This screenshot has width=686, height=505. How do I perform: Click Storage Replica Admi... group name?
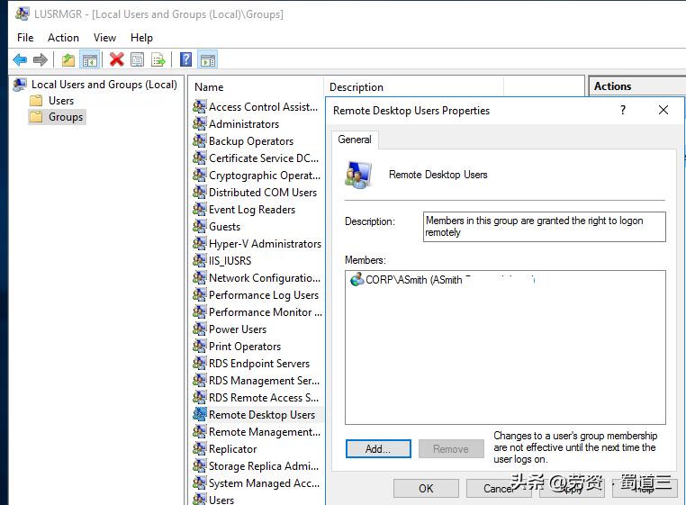coord(264,465)
